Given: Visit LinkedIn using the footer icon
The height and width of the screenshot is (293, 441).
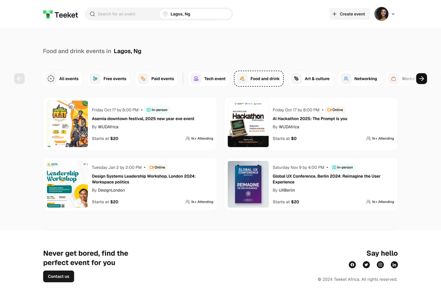Looking at the screenshot, I should pyautogui.click(x=394, y=265).
